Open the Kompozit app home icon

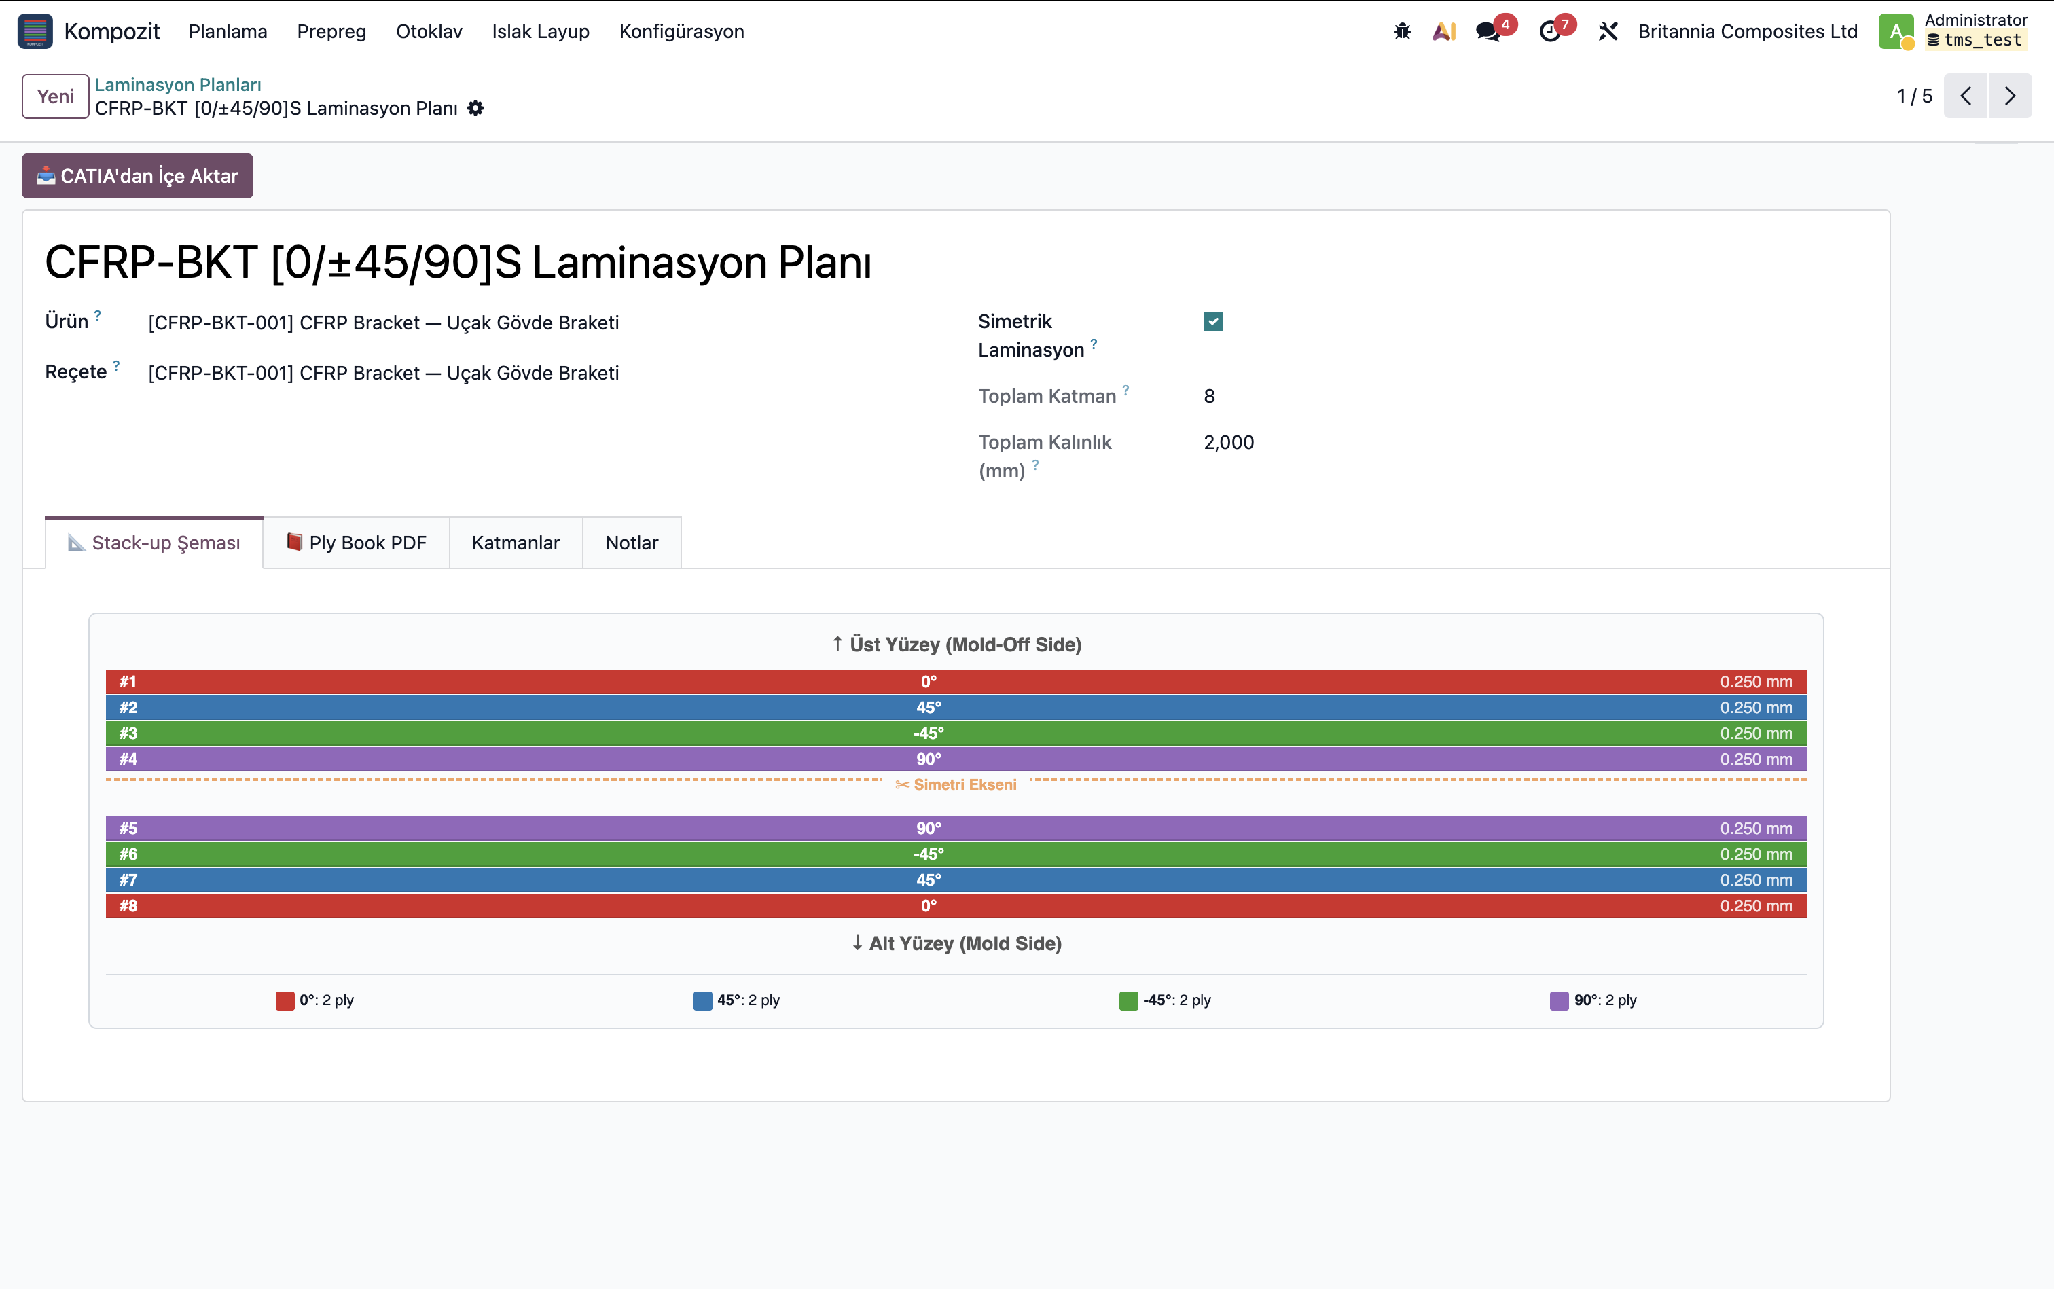(35, 31)
